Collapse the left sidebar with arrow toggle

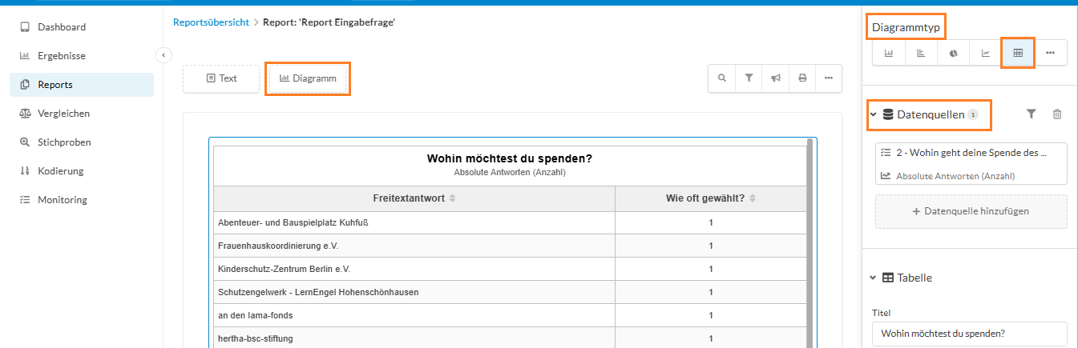[x=163, y=55]
